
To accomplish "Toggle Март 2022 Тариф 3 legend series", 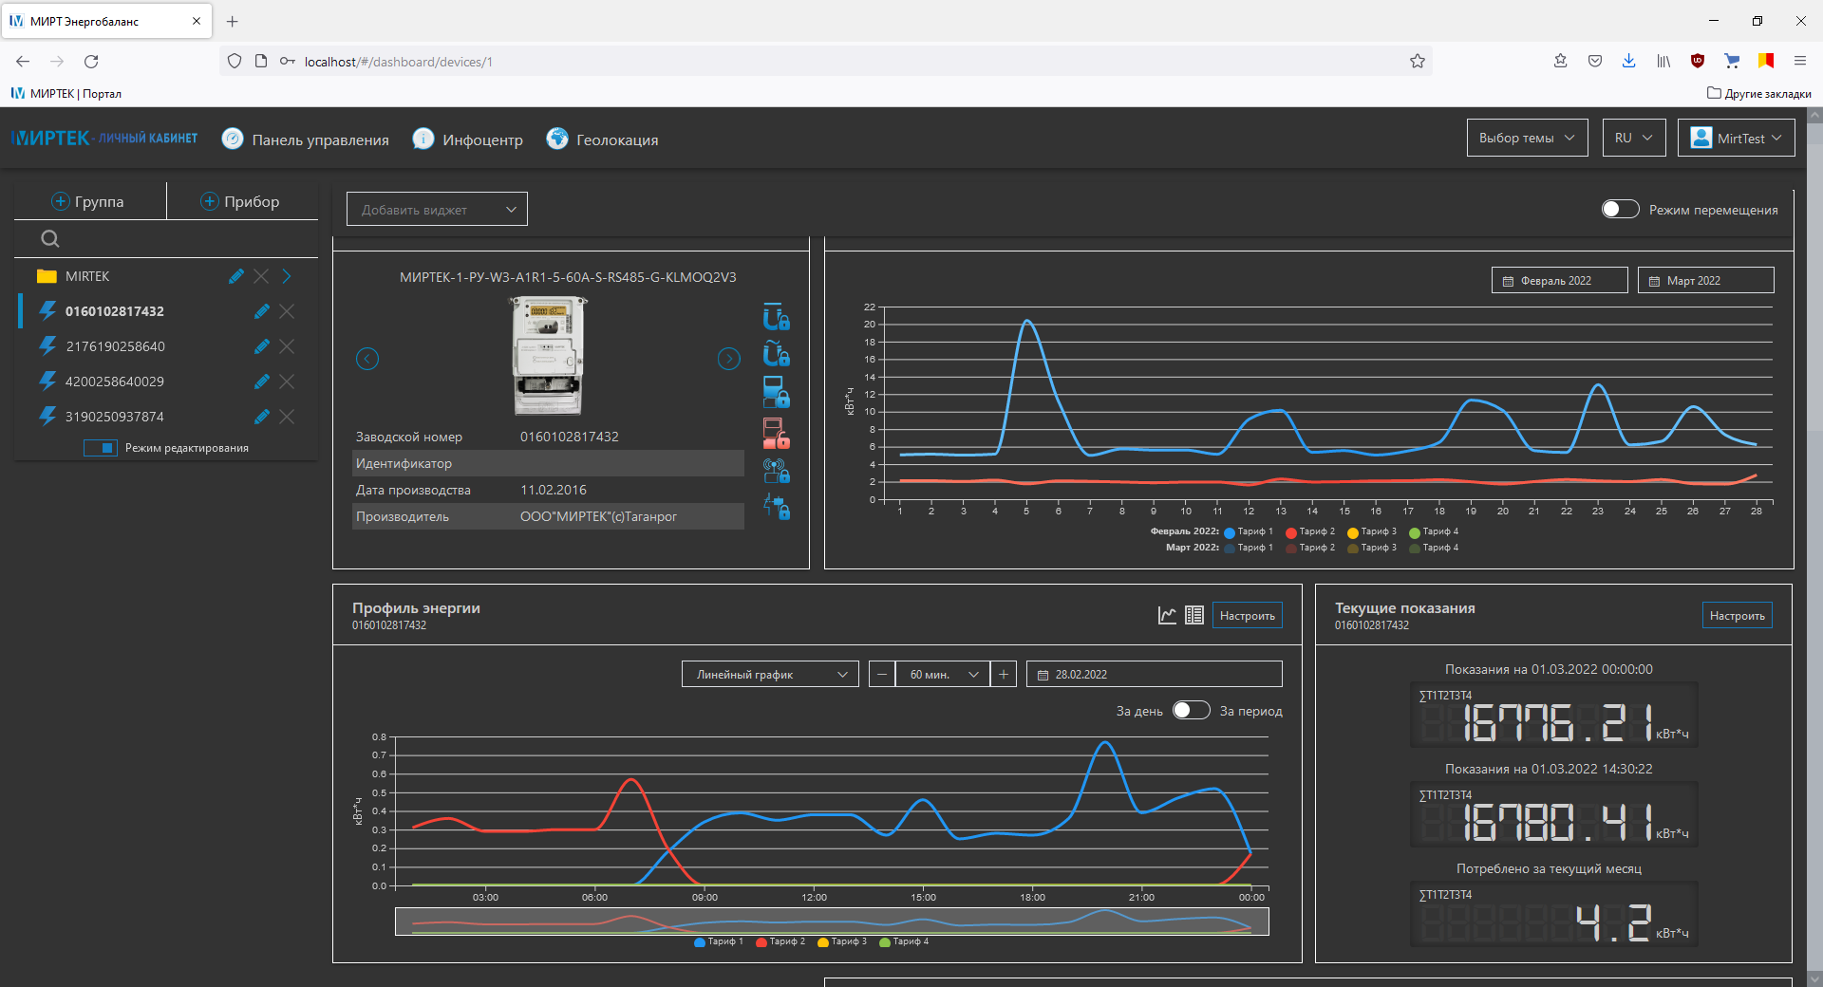I will pyautogui.click(x=1372, y=548).
